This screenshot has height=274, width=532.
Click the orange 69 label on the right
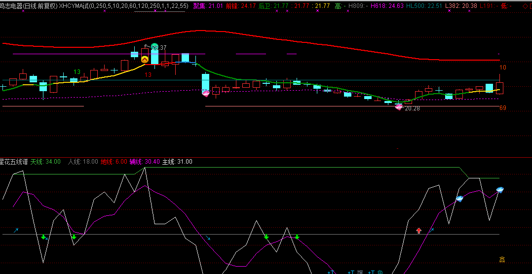(x=503, y=108)
